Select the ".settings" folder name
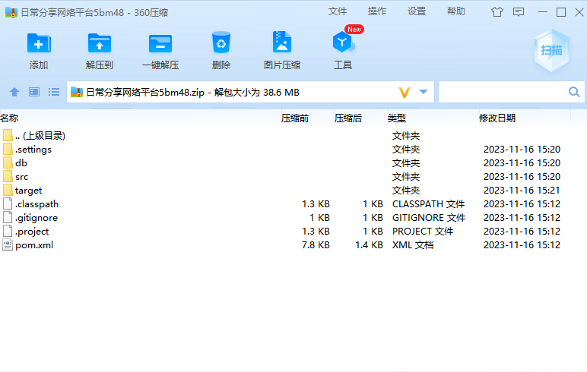 click(33, 150)
